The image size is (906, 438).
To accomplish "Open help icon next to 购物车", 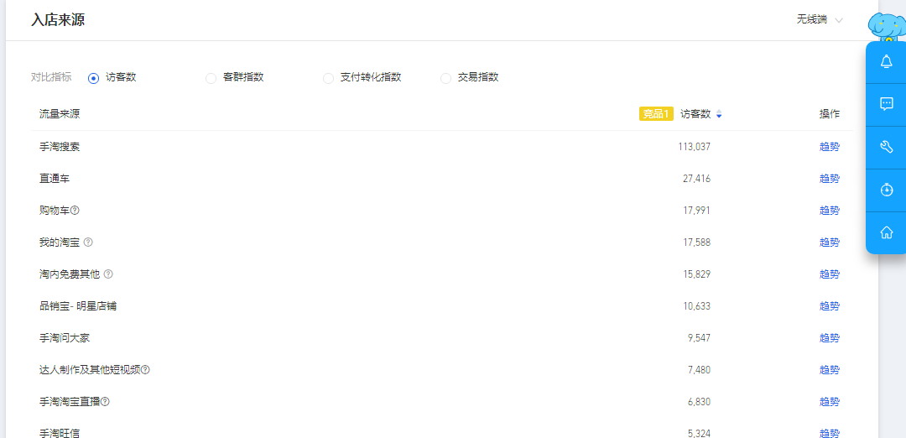I will click(x=75, y=211).
